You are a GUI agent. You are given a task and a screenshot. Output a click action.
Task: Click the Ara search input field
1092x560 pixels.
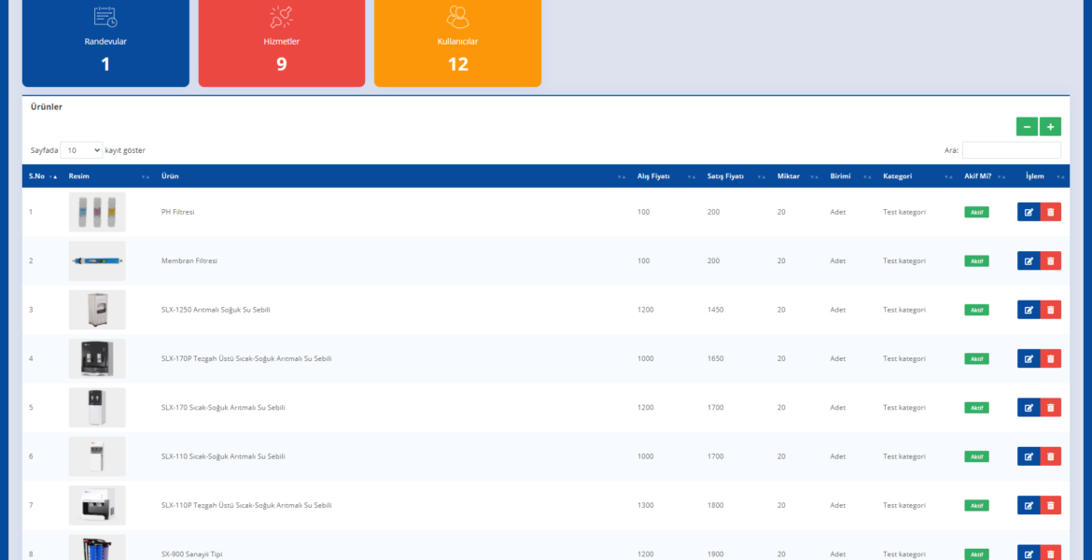[1011, 150]
